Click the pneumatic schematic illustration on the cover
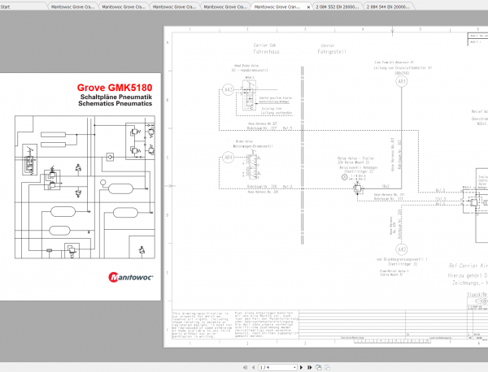The width and height of the screenshot is (488, 372). (x=85, y=187)
